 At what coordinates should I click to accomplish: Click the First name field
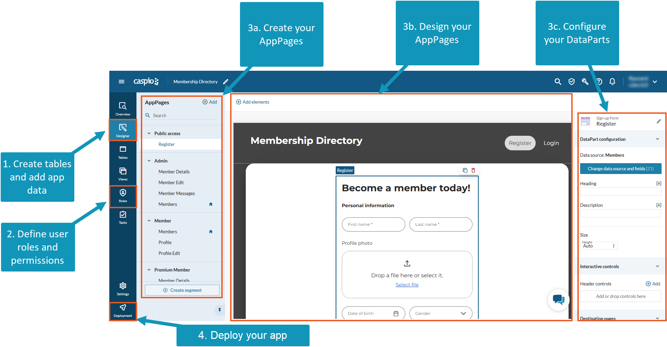click(x=373, y=224)
